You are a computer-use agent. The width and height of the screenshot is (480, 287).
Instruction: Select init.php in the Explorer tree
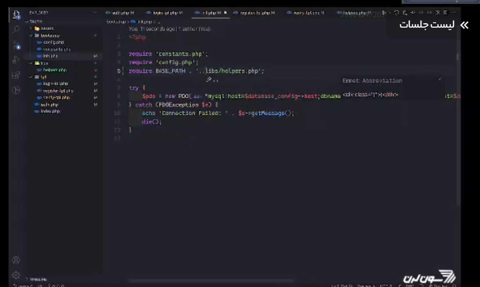click(51, 56)
